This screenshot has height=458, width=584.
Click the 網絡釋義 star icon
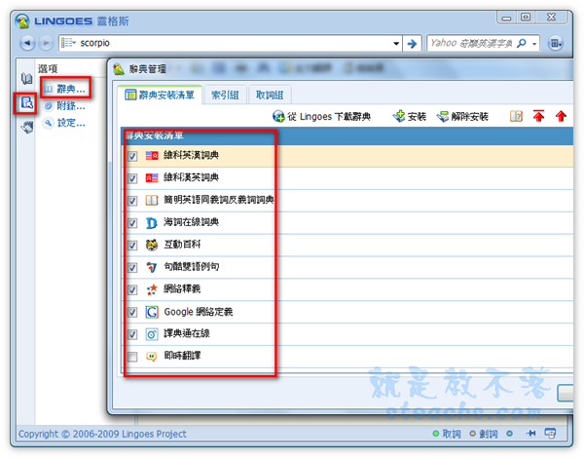tap(152, 289)
